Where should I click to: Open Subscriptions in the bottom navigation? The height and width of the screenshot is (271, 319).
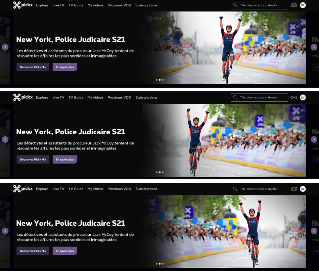[146, 189]
